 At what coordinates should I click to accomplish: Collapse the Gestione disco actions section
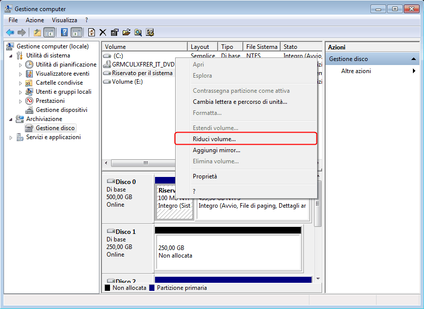413,59
